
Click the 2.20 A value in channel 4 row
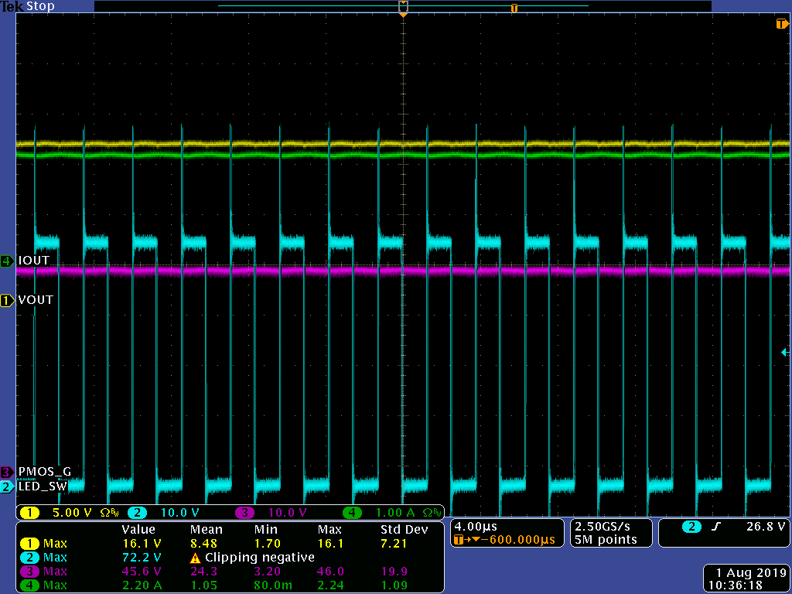[x=142, y=586]
